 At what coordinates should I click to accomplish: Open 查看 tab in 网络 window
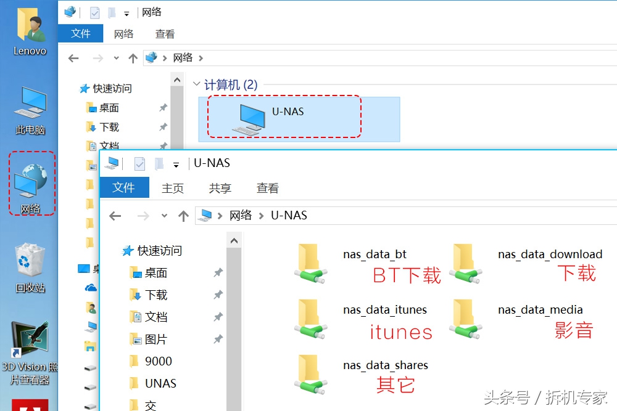point(165,34)
